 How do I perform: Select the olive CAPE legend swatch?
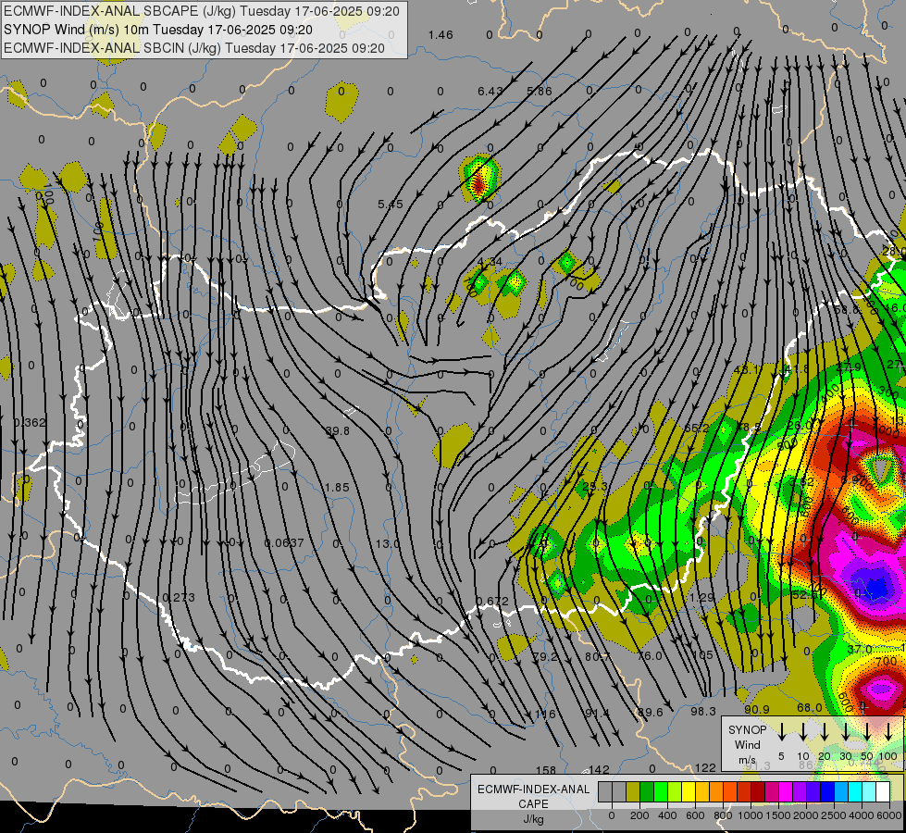pos(633,791)
